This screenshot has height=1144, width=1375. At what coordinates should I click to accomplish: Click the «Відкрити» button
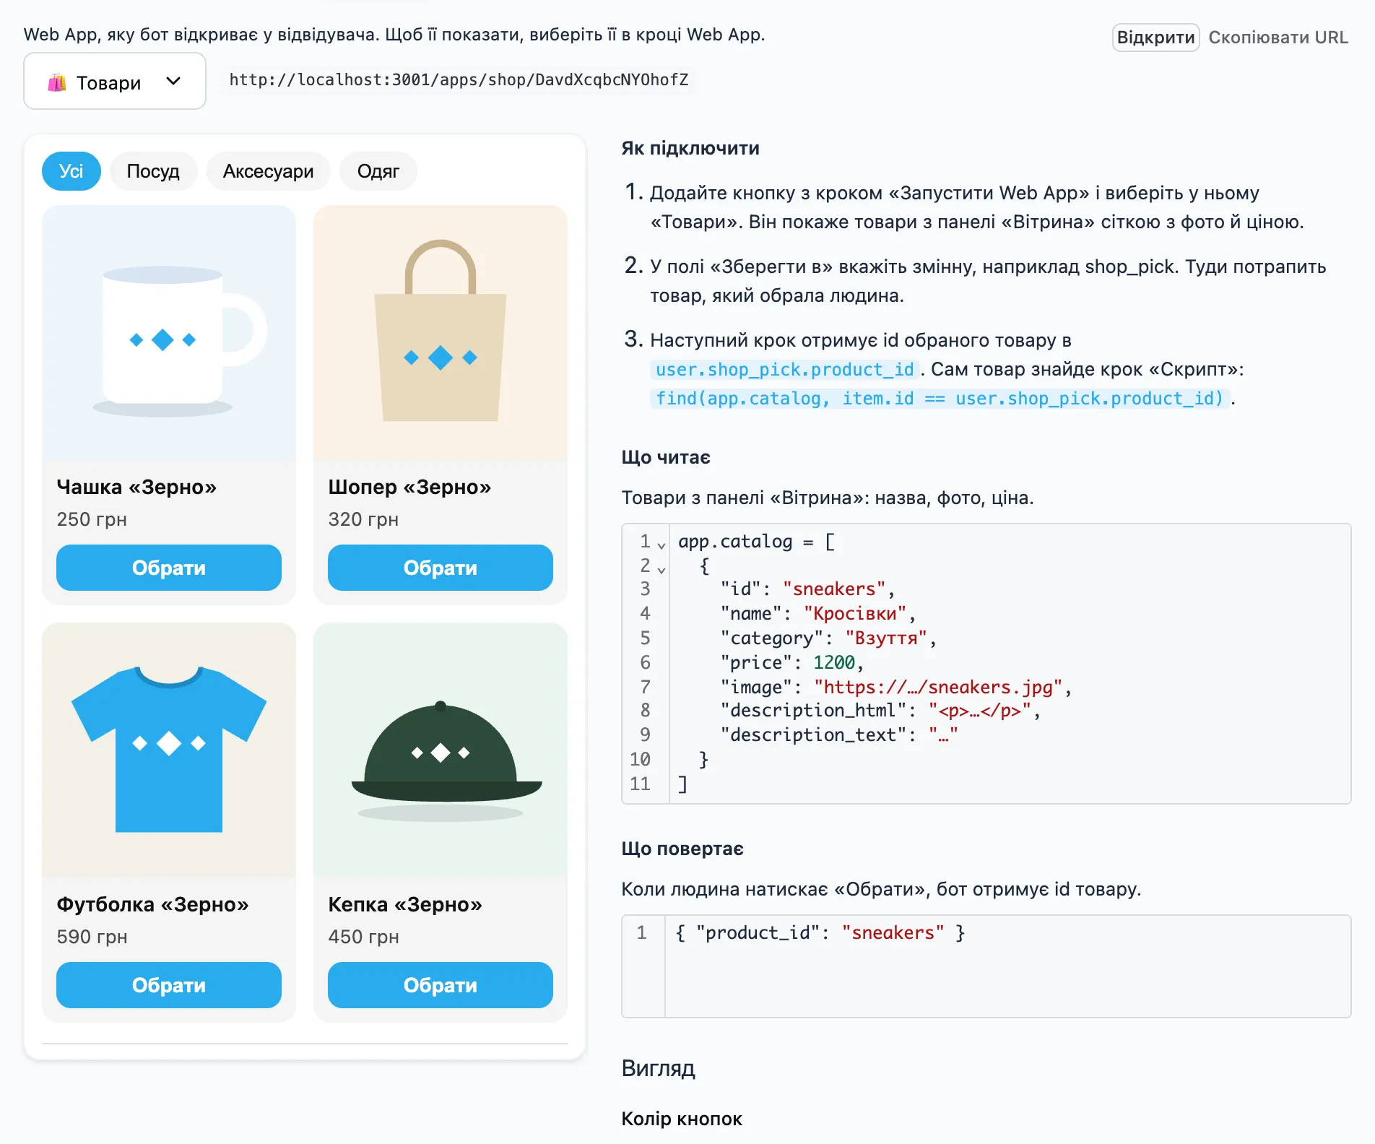(x=1155, y=38)
